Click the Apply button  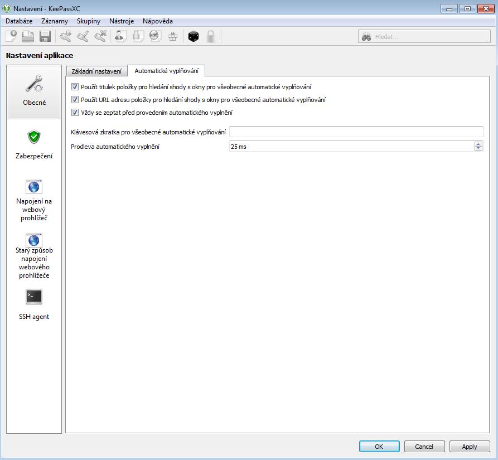(470, 447)
